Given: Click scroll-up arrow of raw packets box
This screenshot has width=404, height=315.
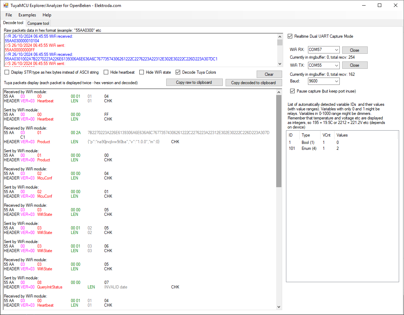Looking at the screenshot, I should [280, 36].
